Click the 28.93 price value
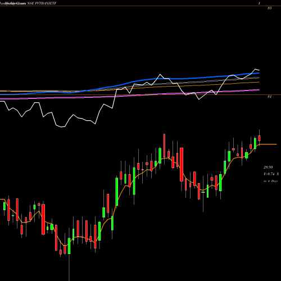The height and width of the screenshot is (281, 281). (x=268, y=167)
